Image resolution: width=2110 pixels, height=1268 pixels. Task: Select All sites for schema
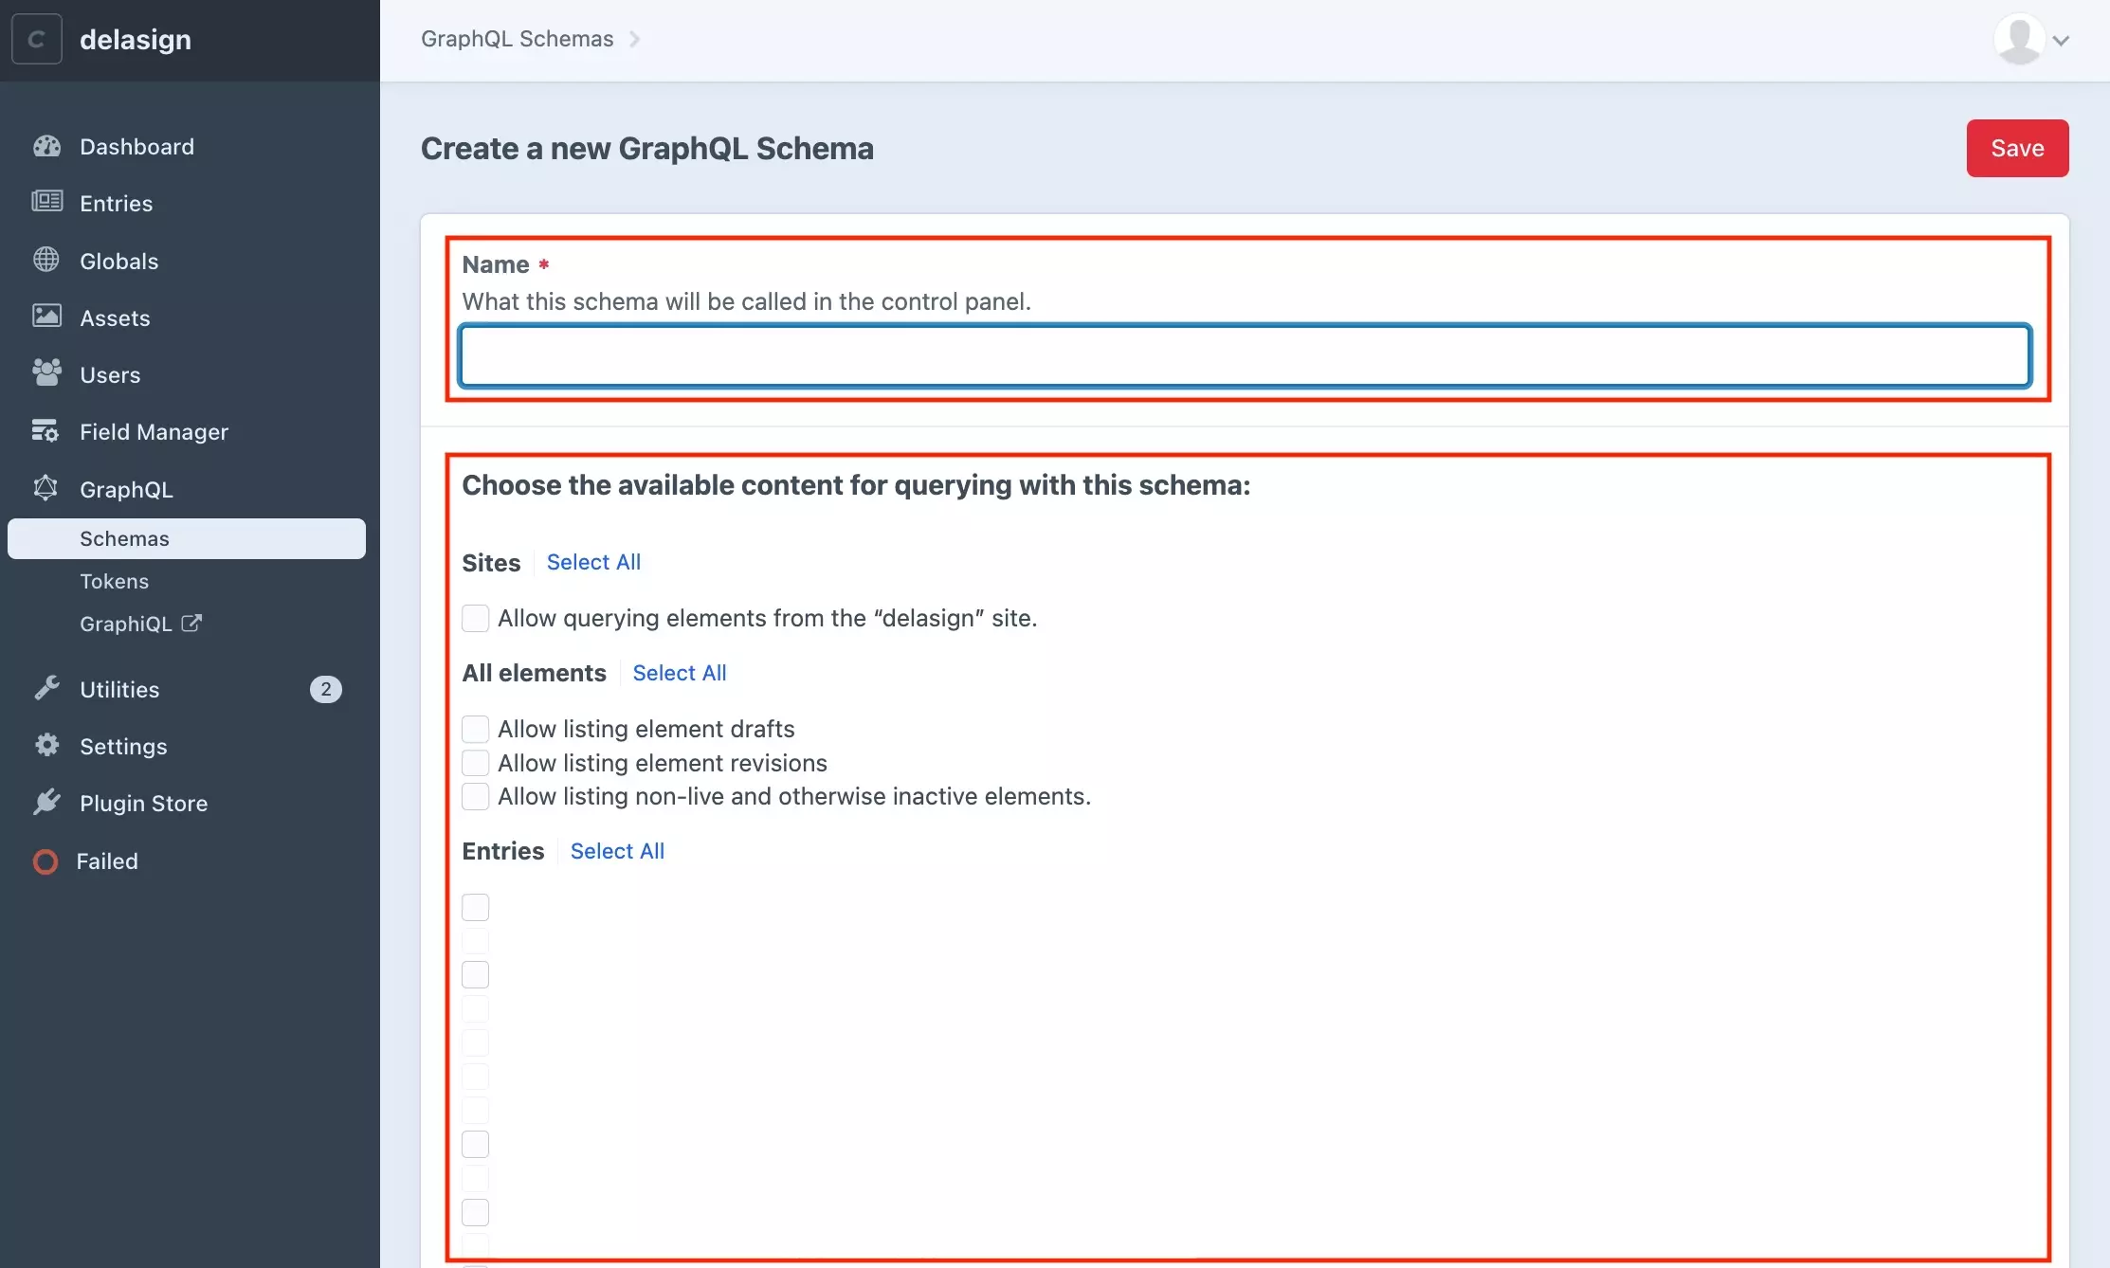coord(592,562)
